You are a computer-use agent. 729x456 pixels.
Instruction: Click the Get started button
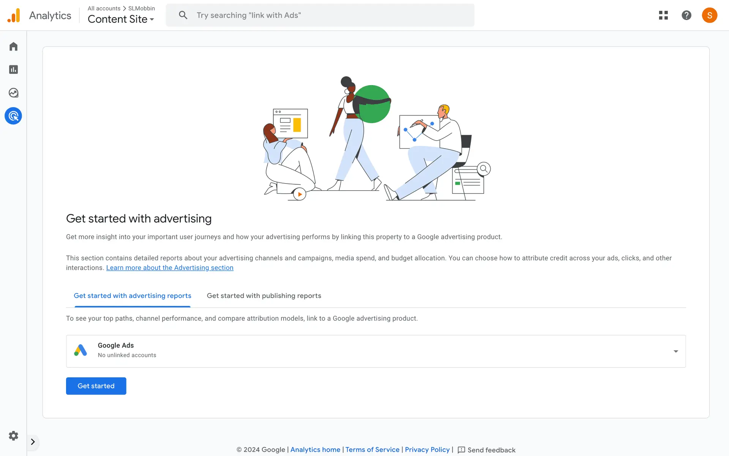coord(96,386)
